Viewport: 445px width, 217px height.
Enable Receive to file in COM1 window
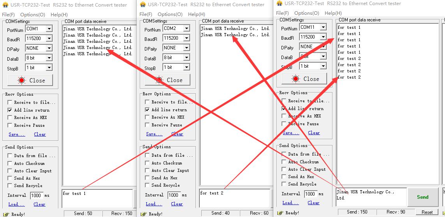coord(10,102)
